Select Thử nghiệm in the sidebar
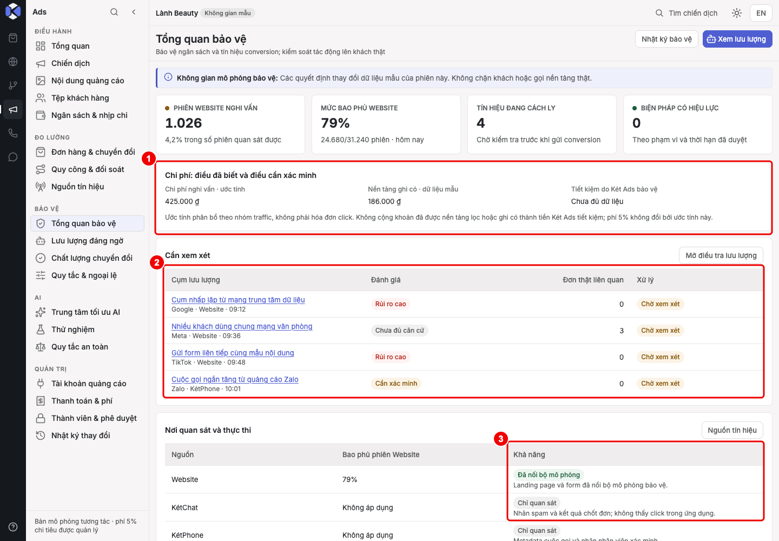779x541 pixels. click(87, 329)
